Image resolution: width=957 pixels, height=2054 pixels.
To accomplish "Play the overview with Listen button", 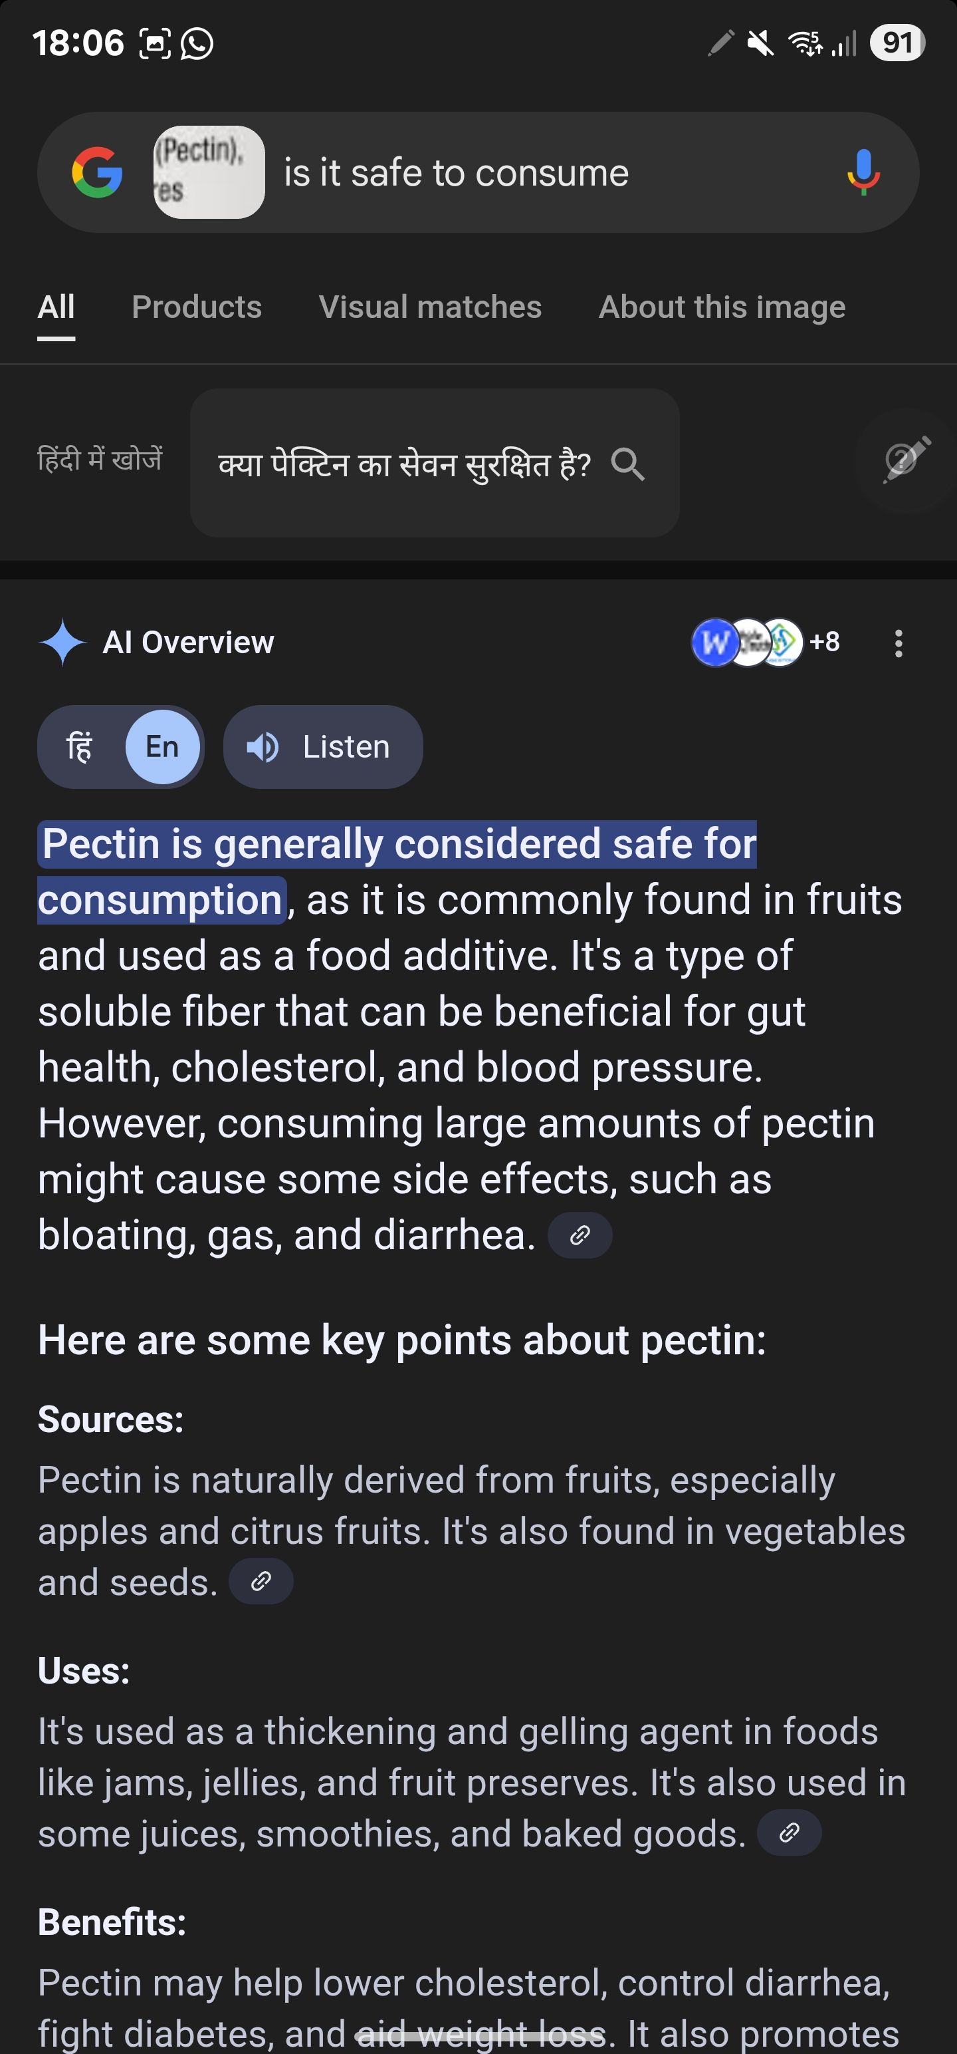I will (x=323, y=747).
